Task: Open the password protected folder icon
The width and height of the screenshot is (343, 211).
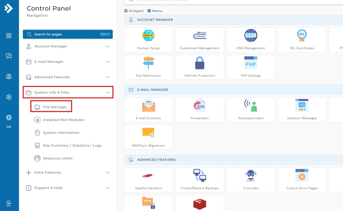Action: click(x=148, y=203)
